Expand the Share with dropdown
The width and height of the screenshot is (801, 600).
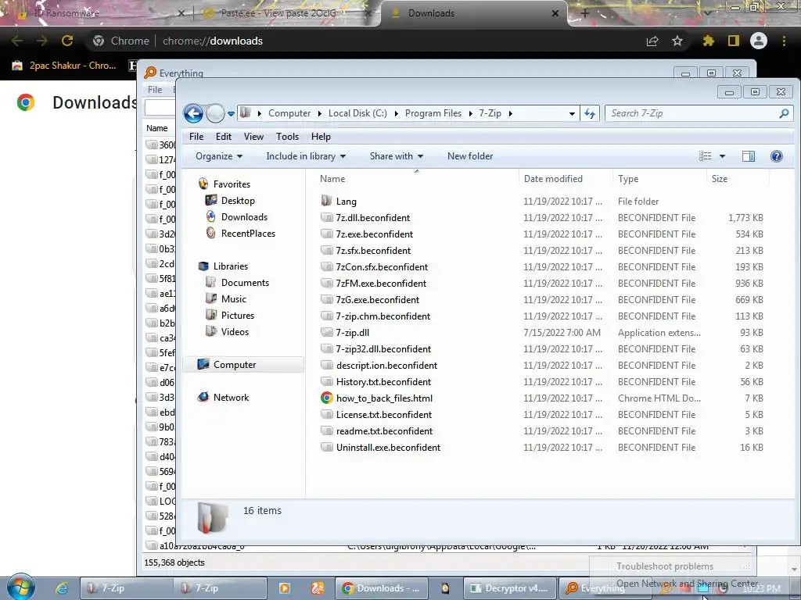(397, 156)
